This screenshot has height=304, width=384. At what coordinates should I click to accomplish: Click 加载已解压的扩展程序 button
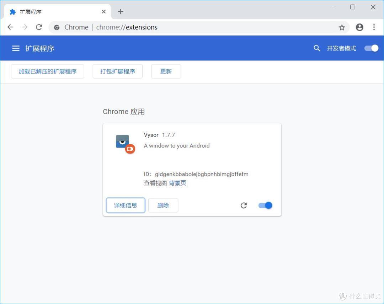(48, 71)
